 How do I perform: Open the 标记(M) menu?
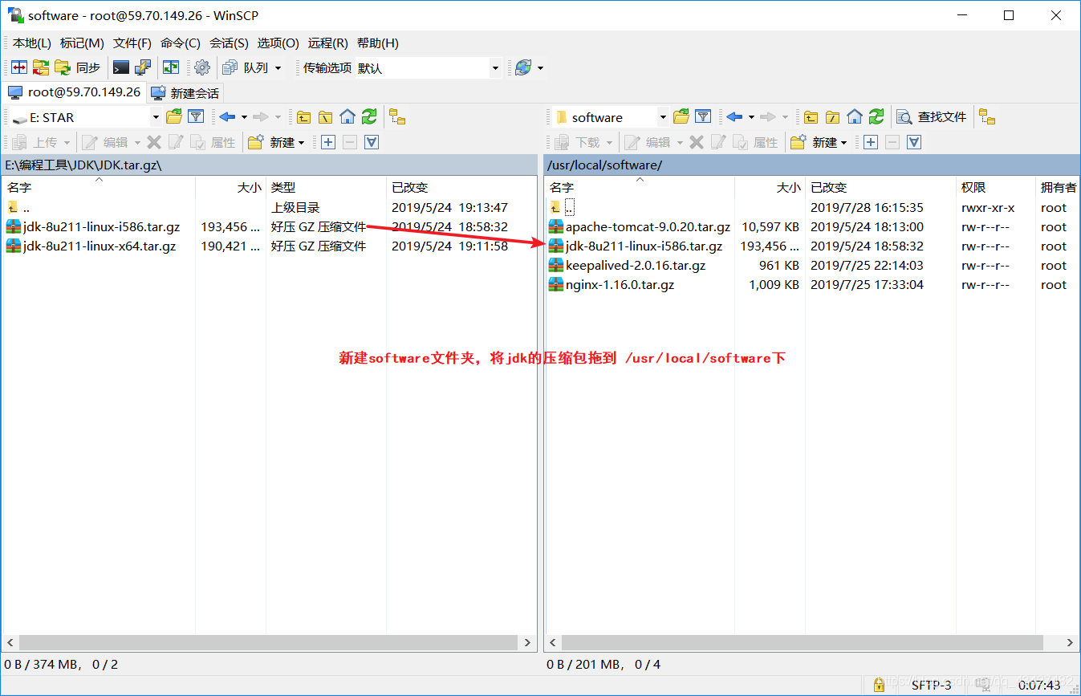[82, 43]
